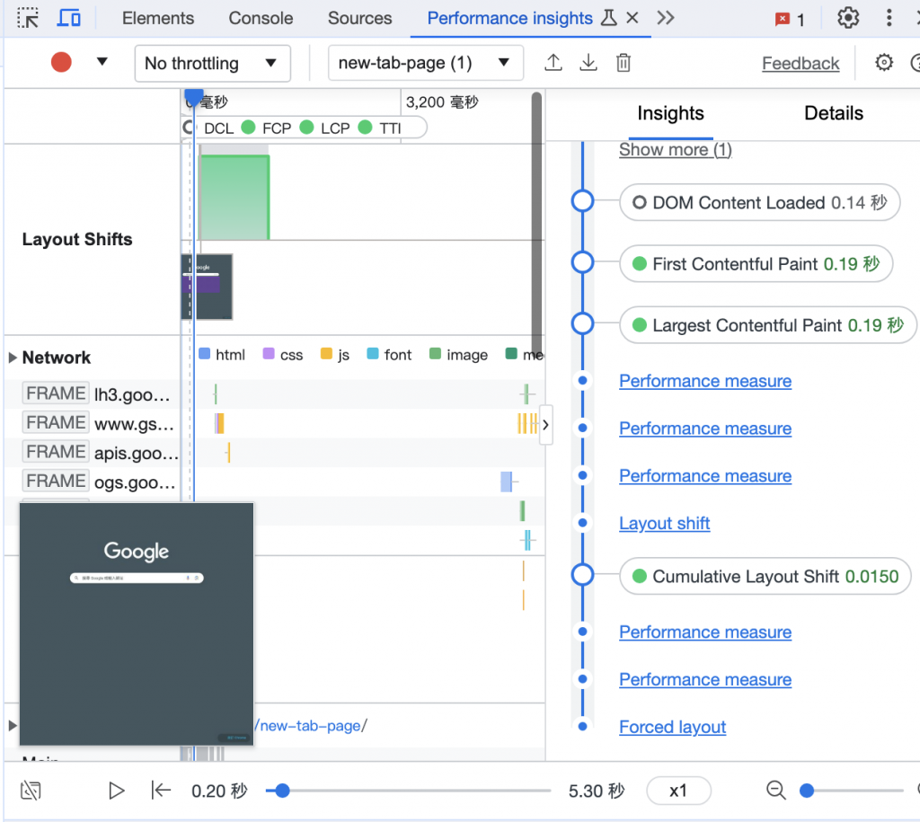Click the /new-tab-page/ link
920x822 pixels.
pos(311,726)
